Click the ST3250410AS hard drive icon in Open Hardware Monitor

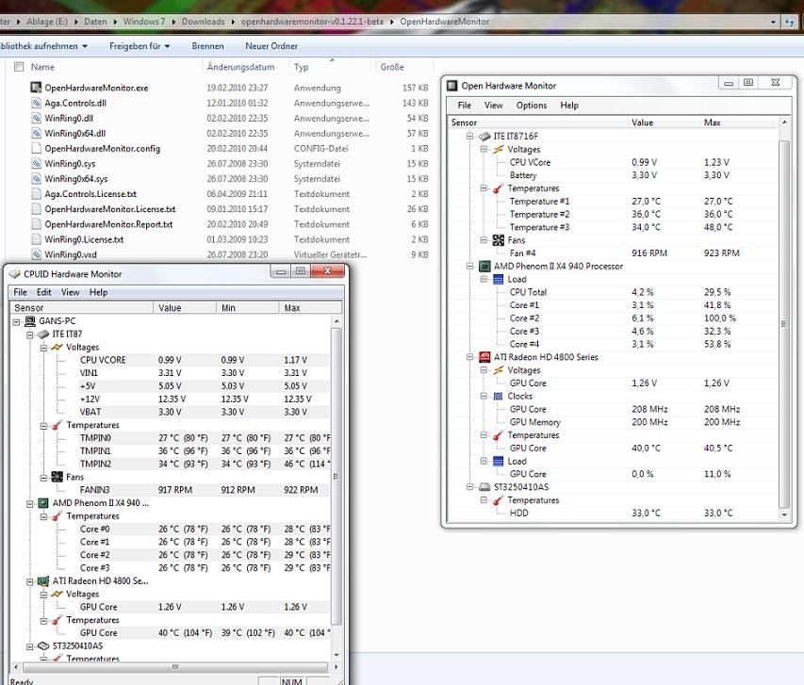(x=484, y=487)
